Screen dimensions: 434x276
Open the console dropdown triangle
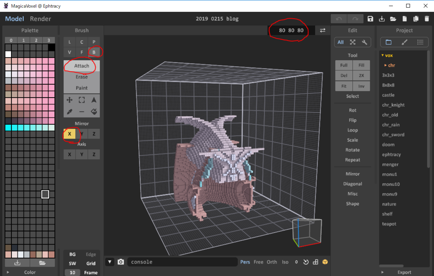(x=110, y=262)
